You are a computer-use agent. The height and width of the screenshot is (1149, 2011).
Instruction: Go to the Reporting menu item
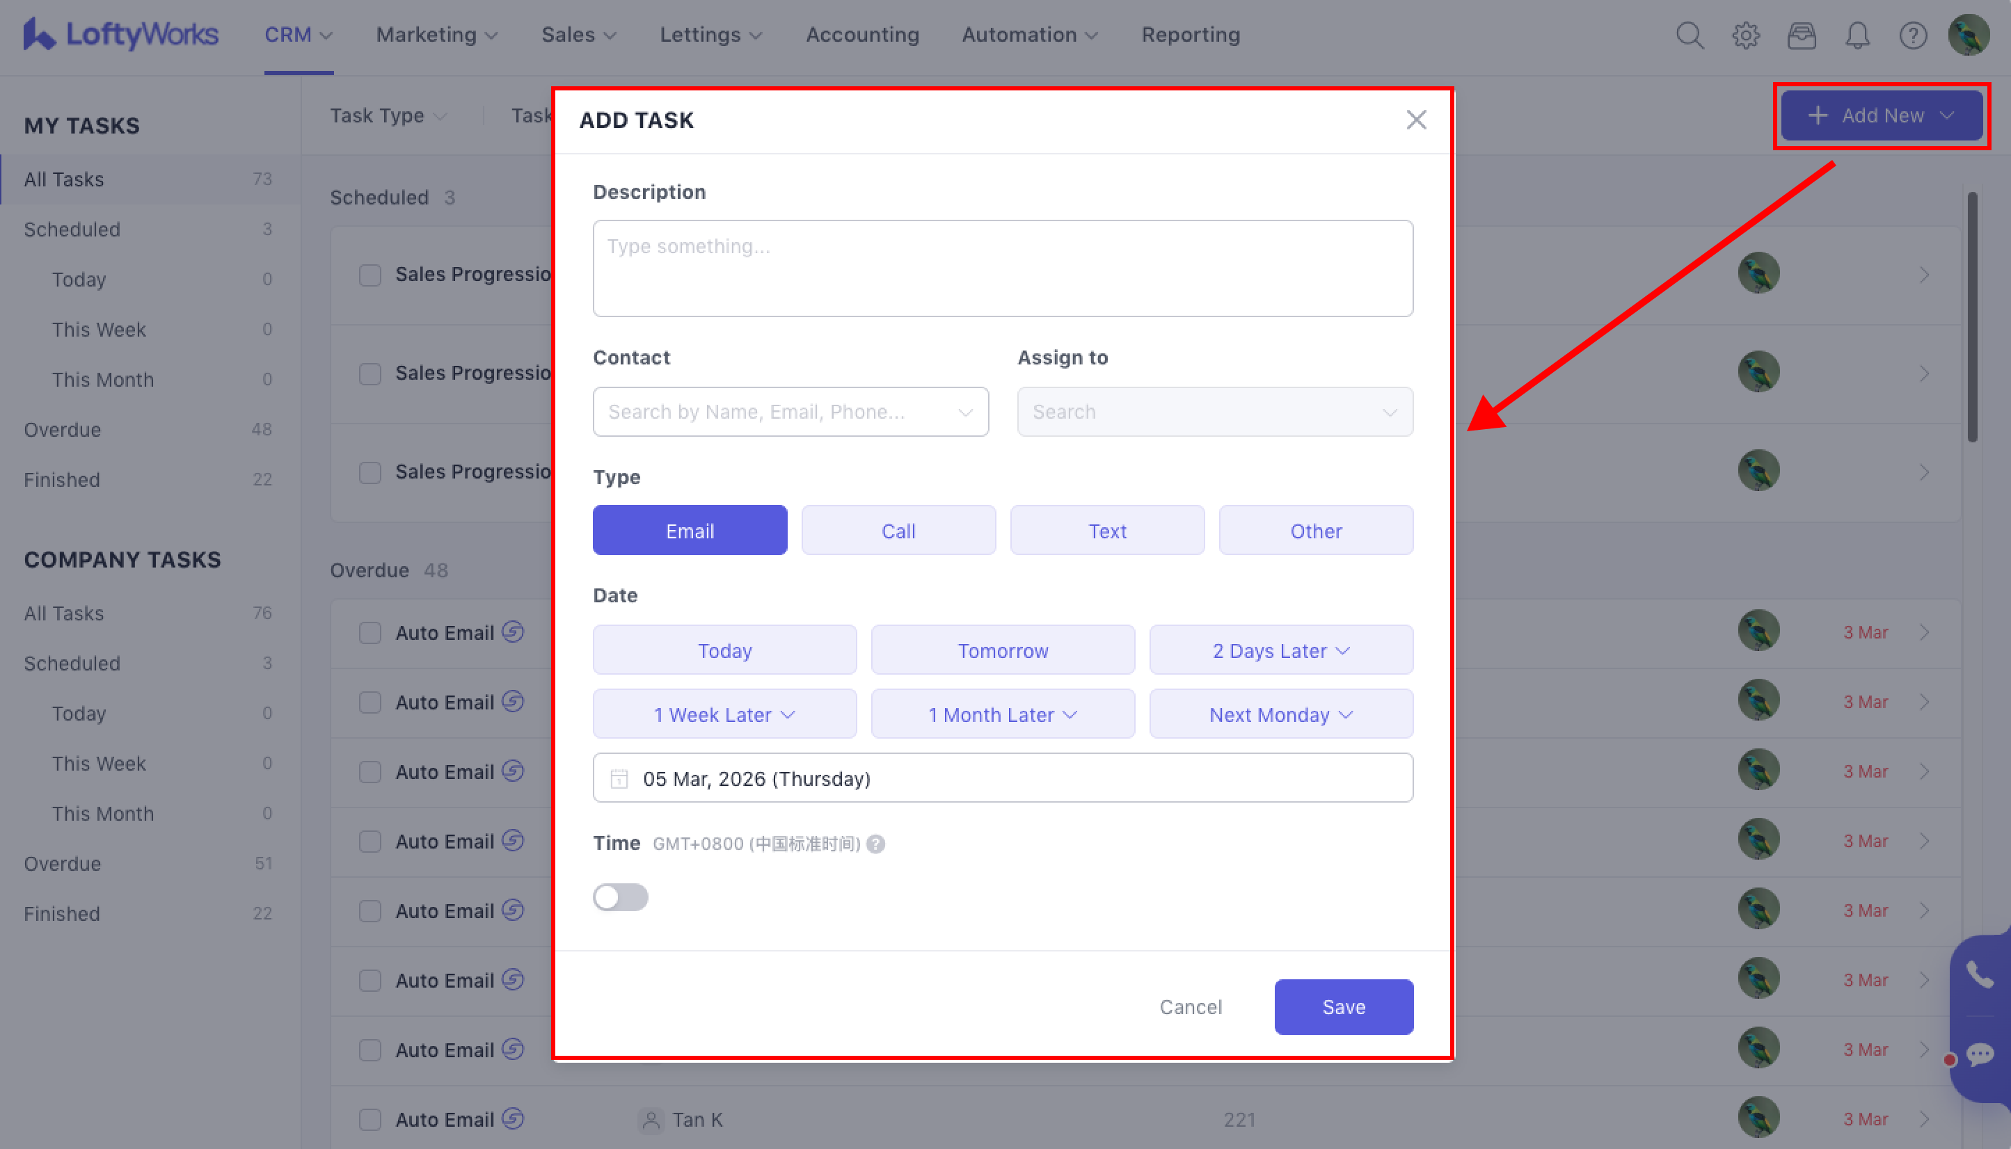[1190, 35]
